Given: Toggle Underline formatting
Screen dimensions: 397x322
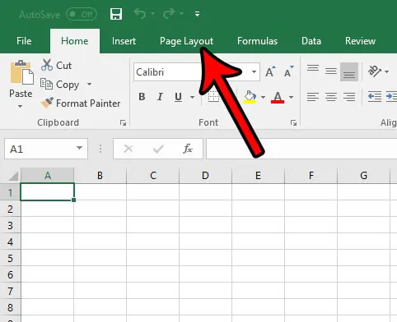Looking at the screenshot, I should point(179,97).
